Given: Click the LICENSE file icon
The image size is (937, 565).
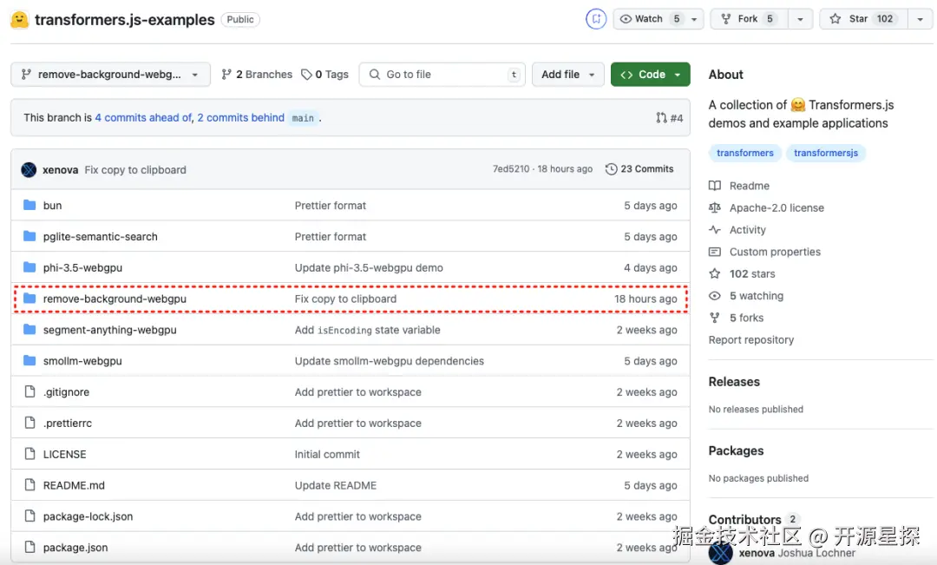Looking at the screenshot, I should (29, 454).
